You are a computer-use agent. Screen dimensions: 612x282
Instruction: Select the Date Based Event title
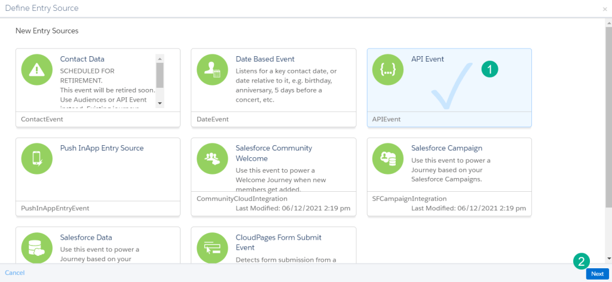(x=265, y=59)
